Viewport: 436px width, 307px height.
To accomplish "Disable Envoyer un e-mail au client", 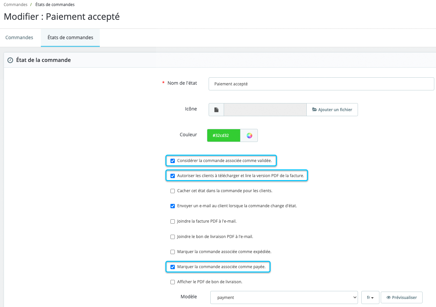I will [x=172, y=206].
